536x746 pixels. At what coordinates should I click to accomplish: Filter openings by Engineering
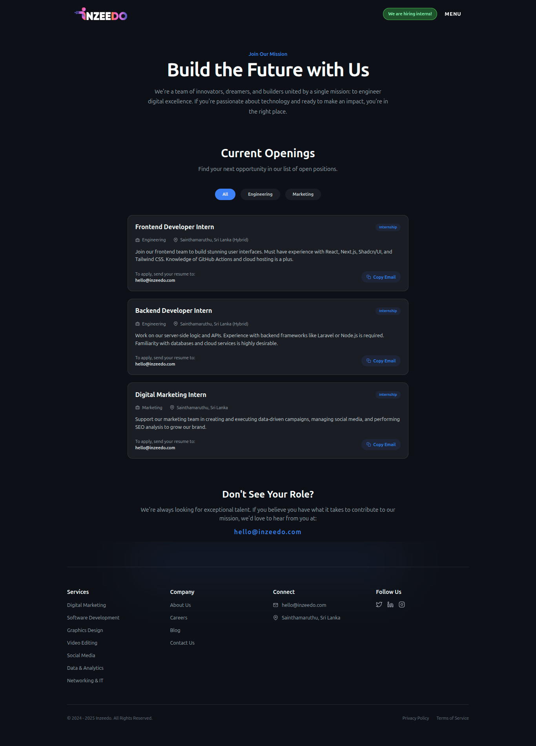(260, 194)
